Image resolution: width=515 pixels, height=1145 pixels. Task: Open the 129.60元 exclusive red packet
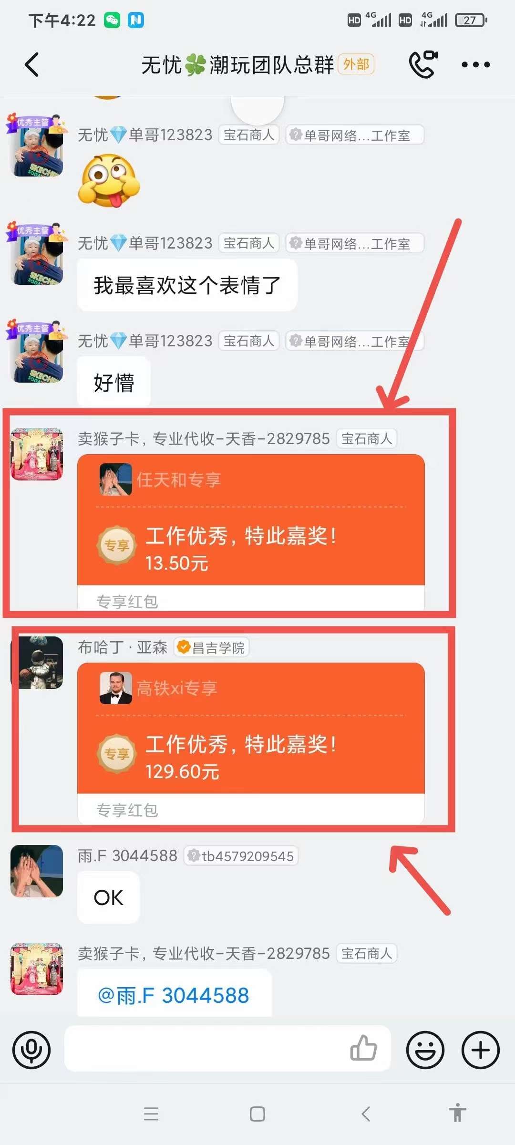tap(251, 743)
